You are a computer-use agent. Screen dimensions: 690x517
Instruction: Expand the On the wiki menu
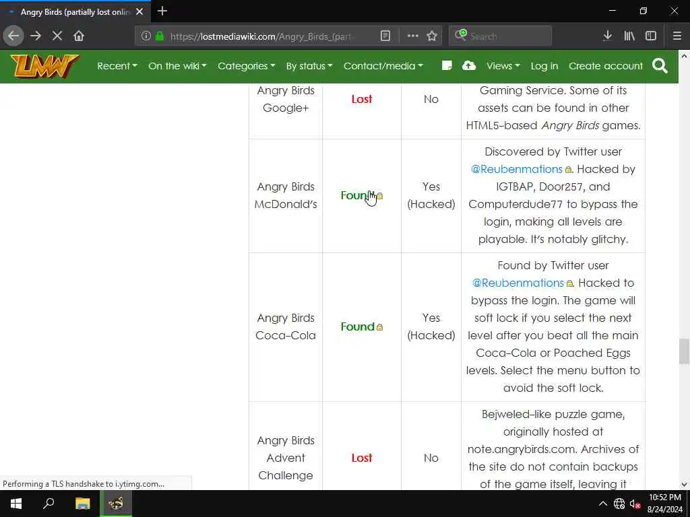pos(177,66)
